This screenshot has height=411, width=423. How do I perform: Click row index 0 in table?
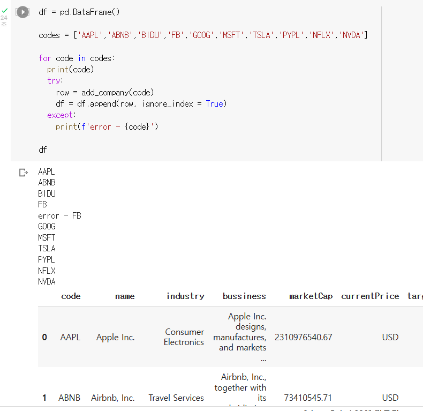(44, 337)
